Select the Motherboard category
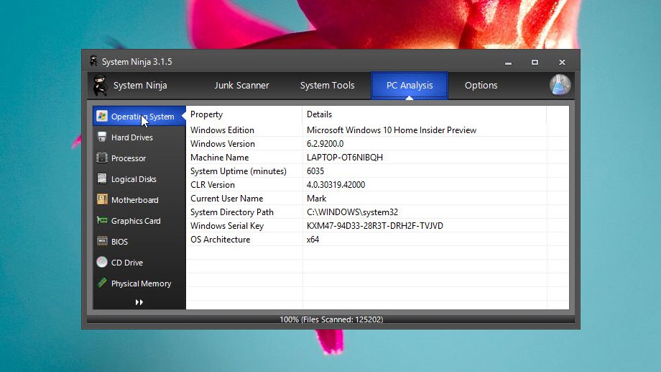Image resolution: width=661 pixels, height=372 pixels. [x=139, y=200]
